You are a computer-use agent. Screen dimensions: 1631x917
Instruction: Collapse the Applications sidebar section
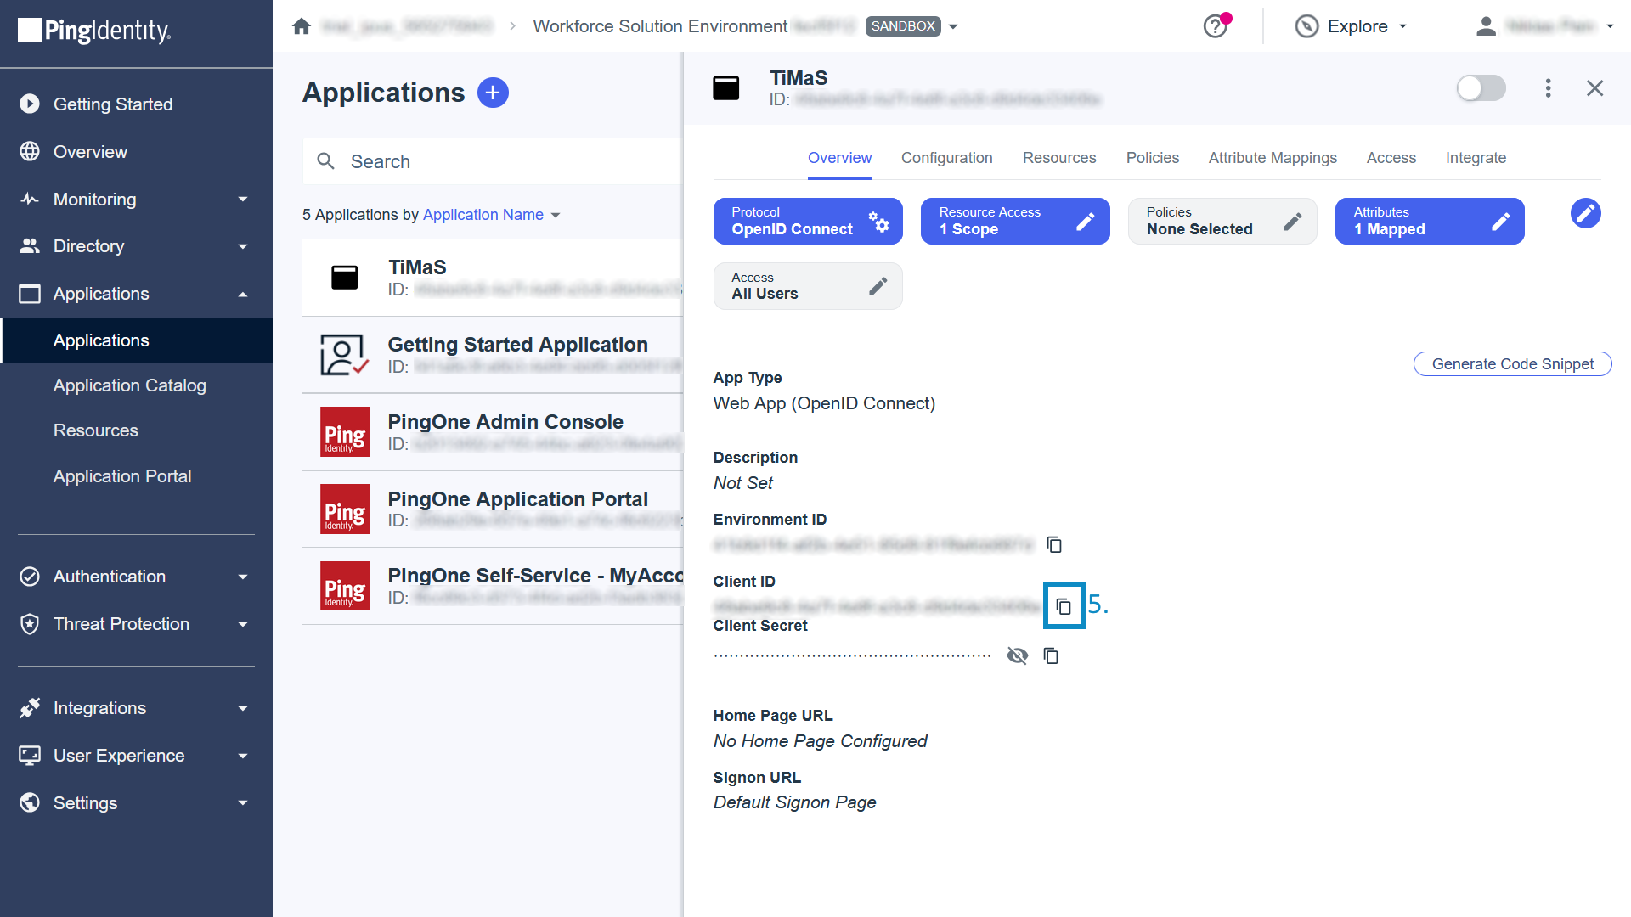(243, 294)
